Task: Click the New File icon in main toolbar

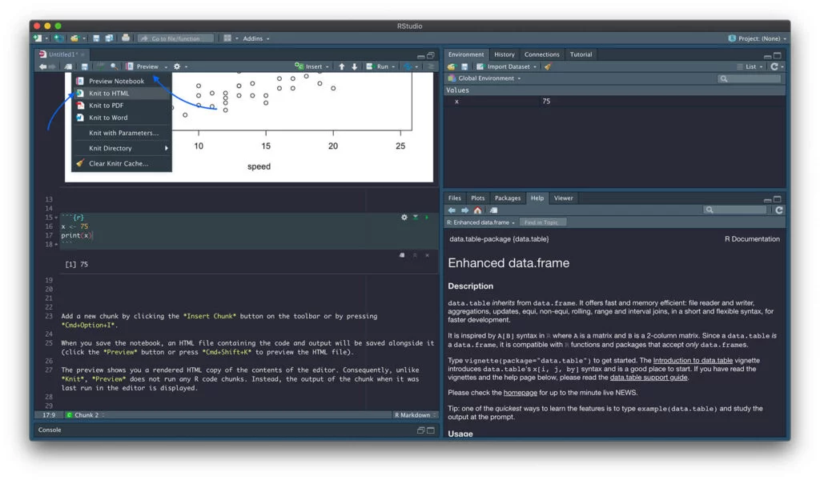Action: click(x=38, y=38)
